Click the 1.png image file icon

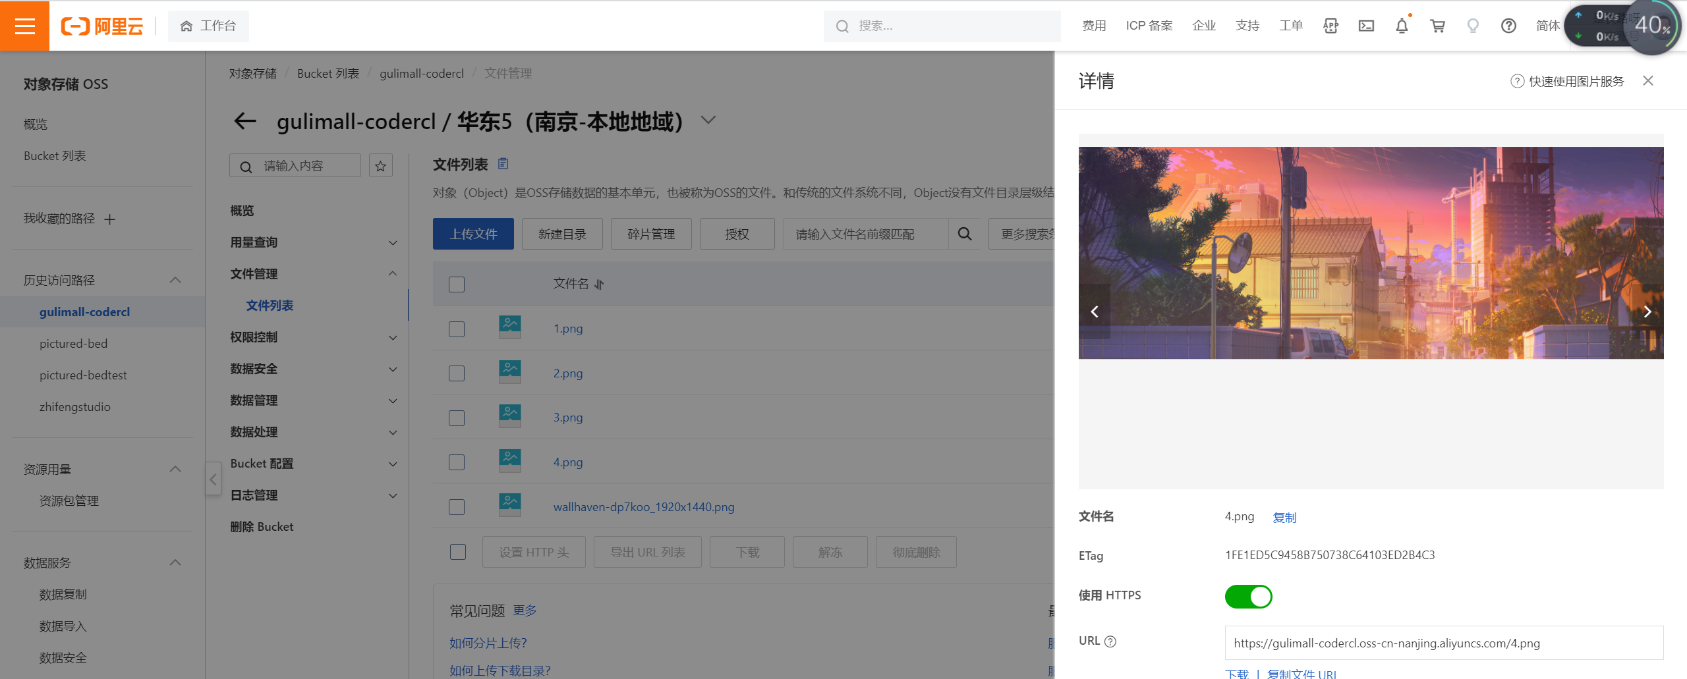[x=510, y=328]
